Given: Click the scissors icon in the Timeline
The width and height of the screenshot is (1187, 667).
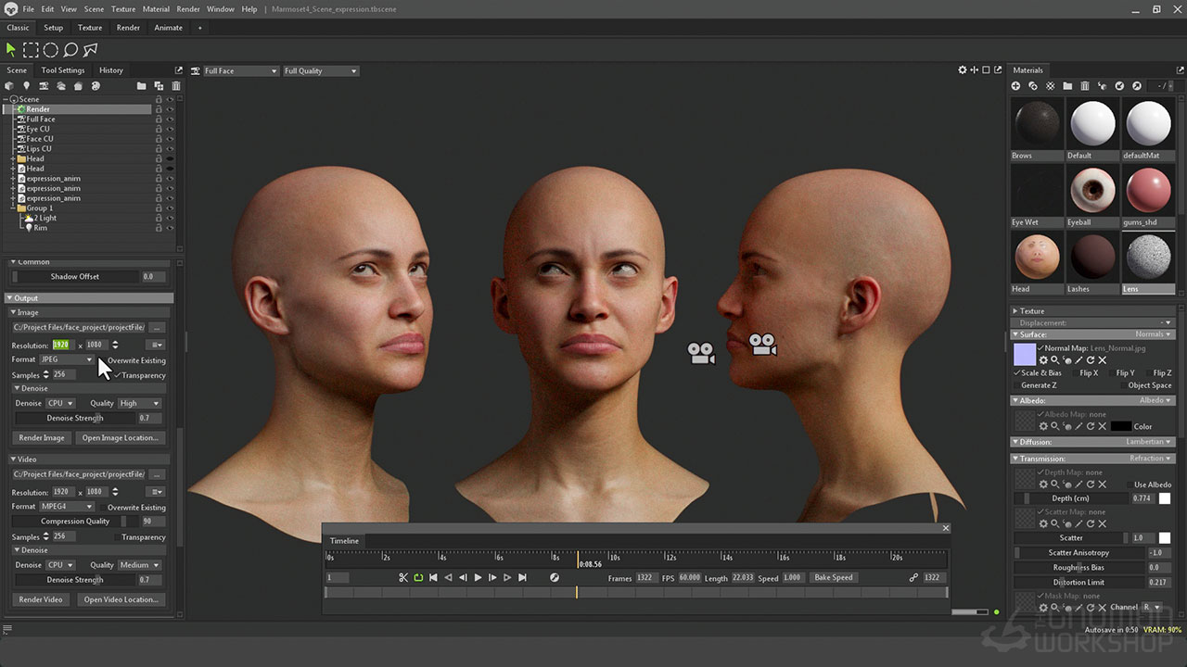Looking at the screenshot, I should point(403,577).
